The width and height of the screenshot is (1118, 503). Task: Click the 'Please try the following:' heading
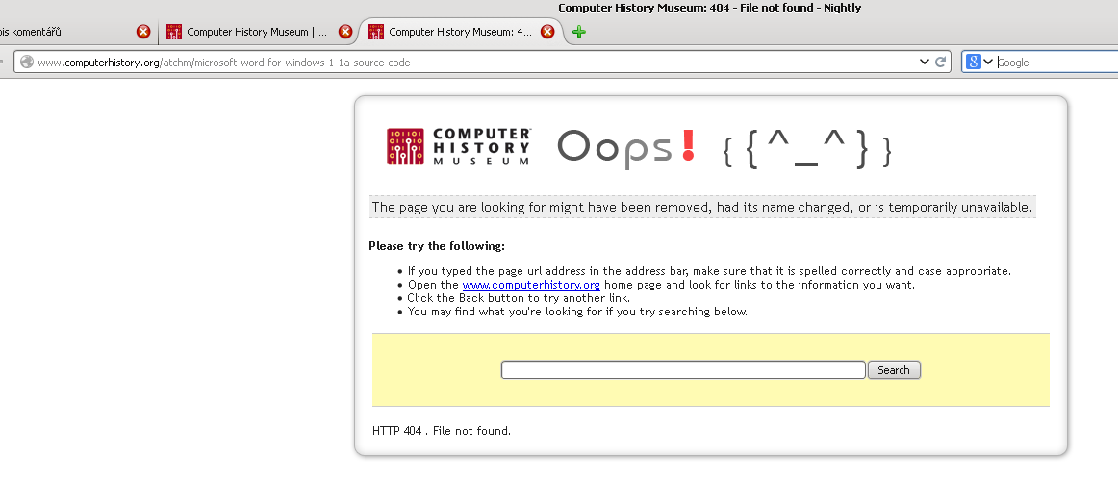(437, 246)
